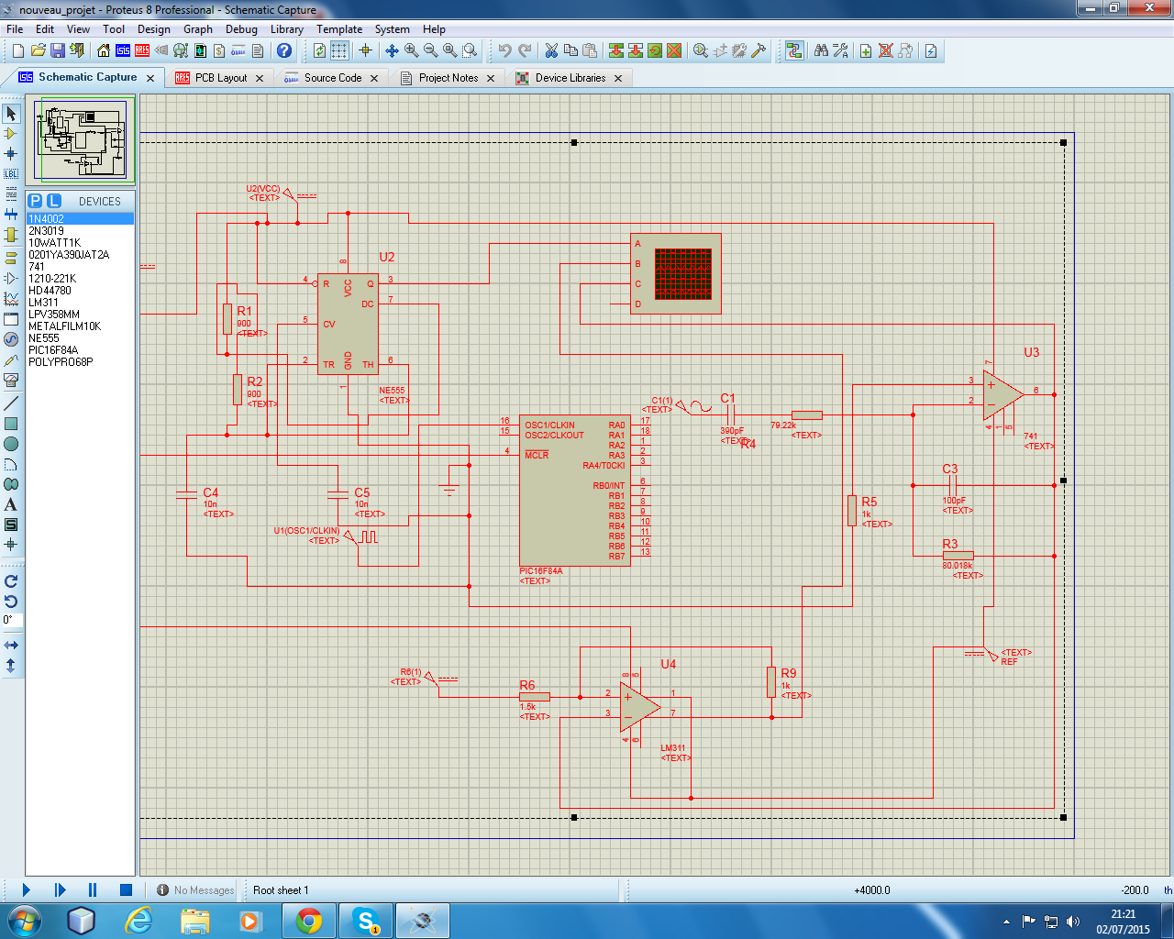This screenshot has height=939, width=1174.
Task: Close the Schematic Capture tab
Action: pyautogui.click(x=151, y=78)
